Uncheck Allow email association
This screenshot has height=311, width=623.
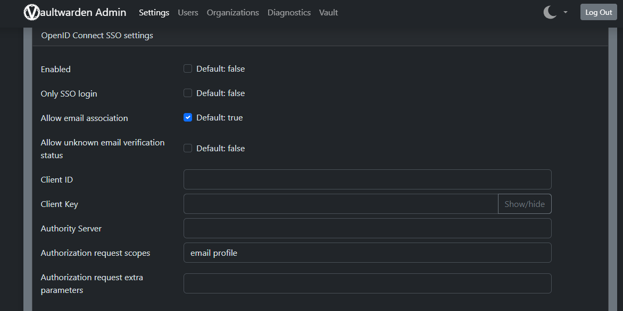click(188, 117)
